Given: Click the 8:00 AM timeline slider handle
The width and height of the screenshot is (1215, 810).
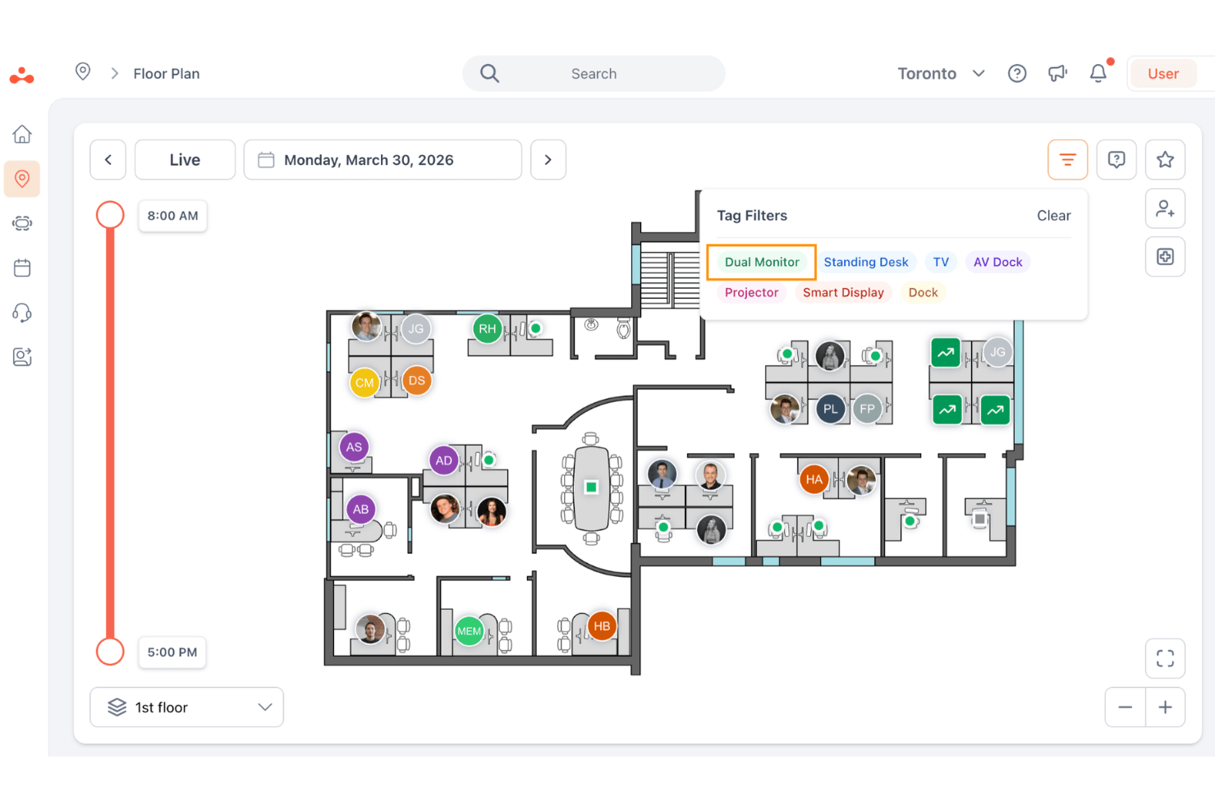Looking at the screenshot, I should [110, 215].
